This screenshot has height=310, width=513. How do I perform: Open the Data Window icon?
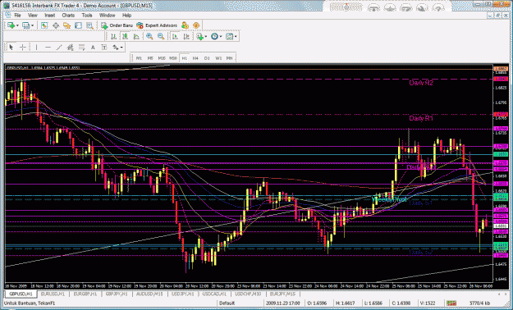[56, 25]
